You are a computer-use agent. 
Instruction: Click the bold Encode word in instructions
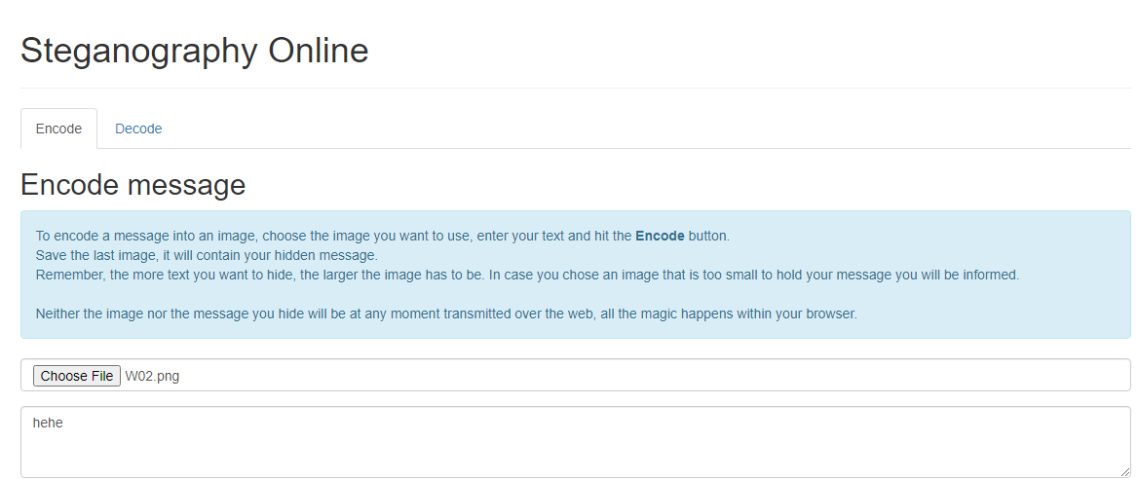coord(660,236)
